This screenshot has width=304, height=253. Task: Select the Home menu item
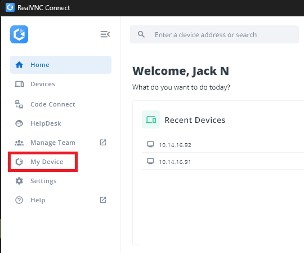click(x=61, y=65)
